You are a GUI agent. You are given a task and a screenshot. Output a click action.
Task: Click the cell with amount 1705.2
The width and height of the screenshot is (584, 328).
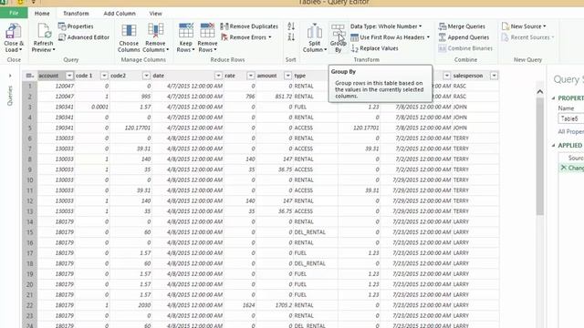[275, 305]
